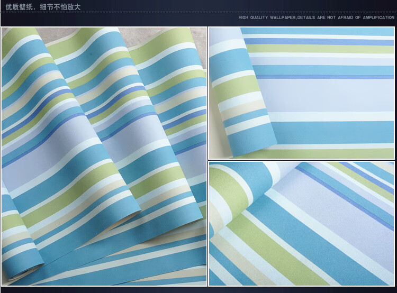Click the Chinese heading text 优质壁纸
The image size is (397, 293).
tap(19, 7)
